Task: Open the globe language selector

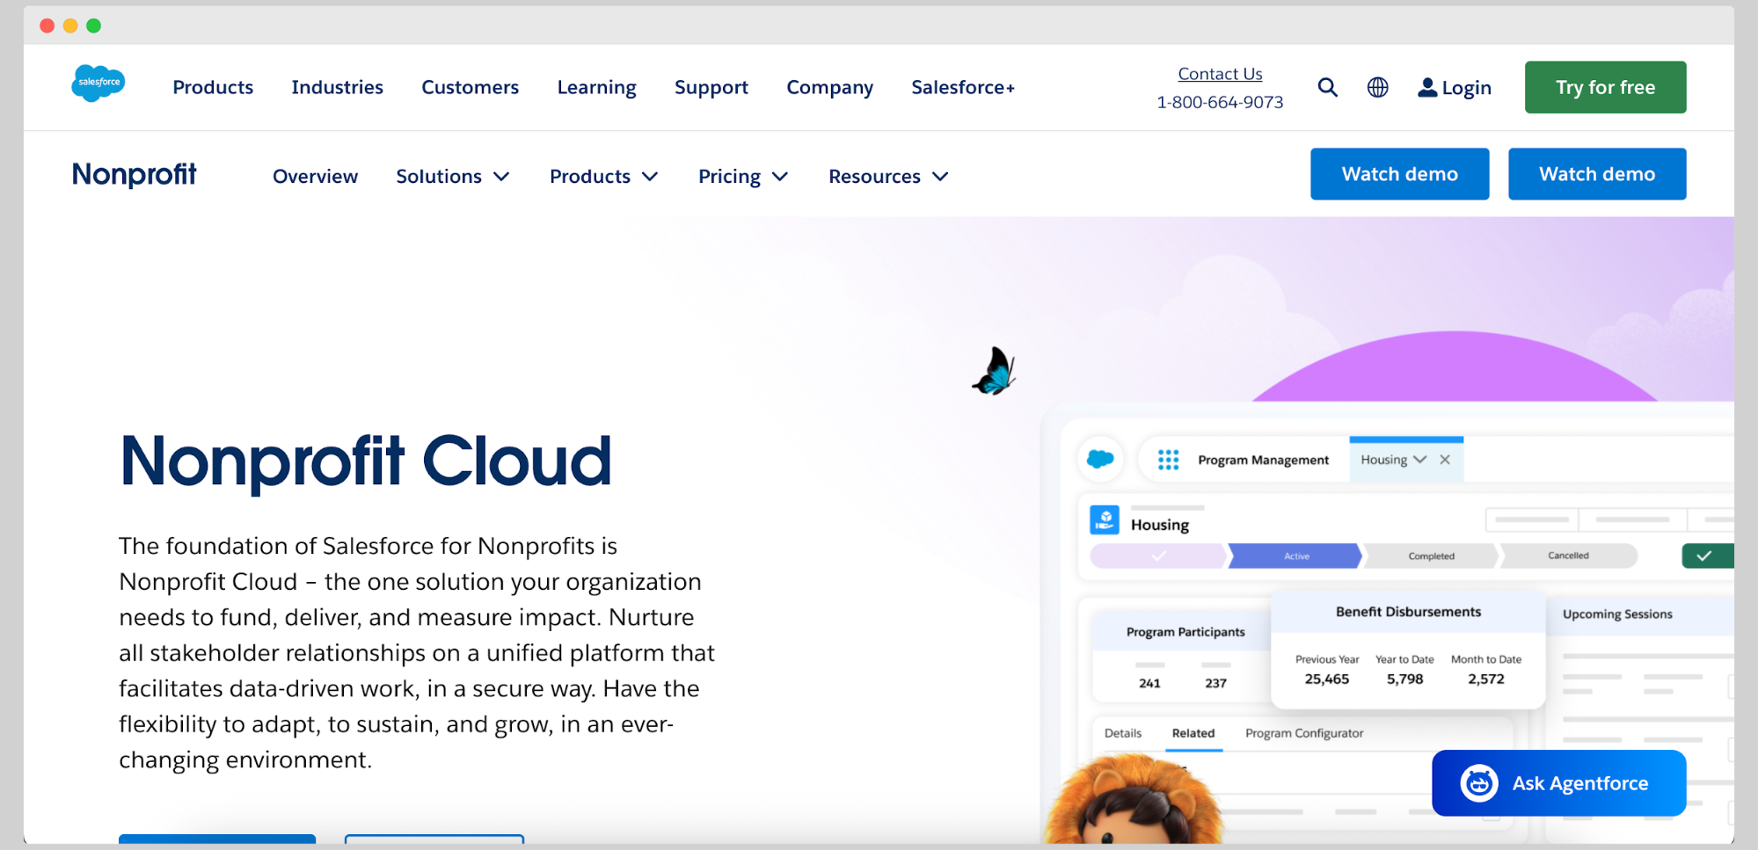Action: (x=1377, y=87)
